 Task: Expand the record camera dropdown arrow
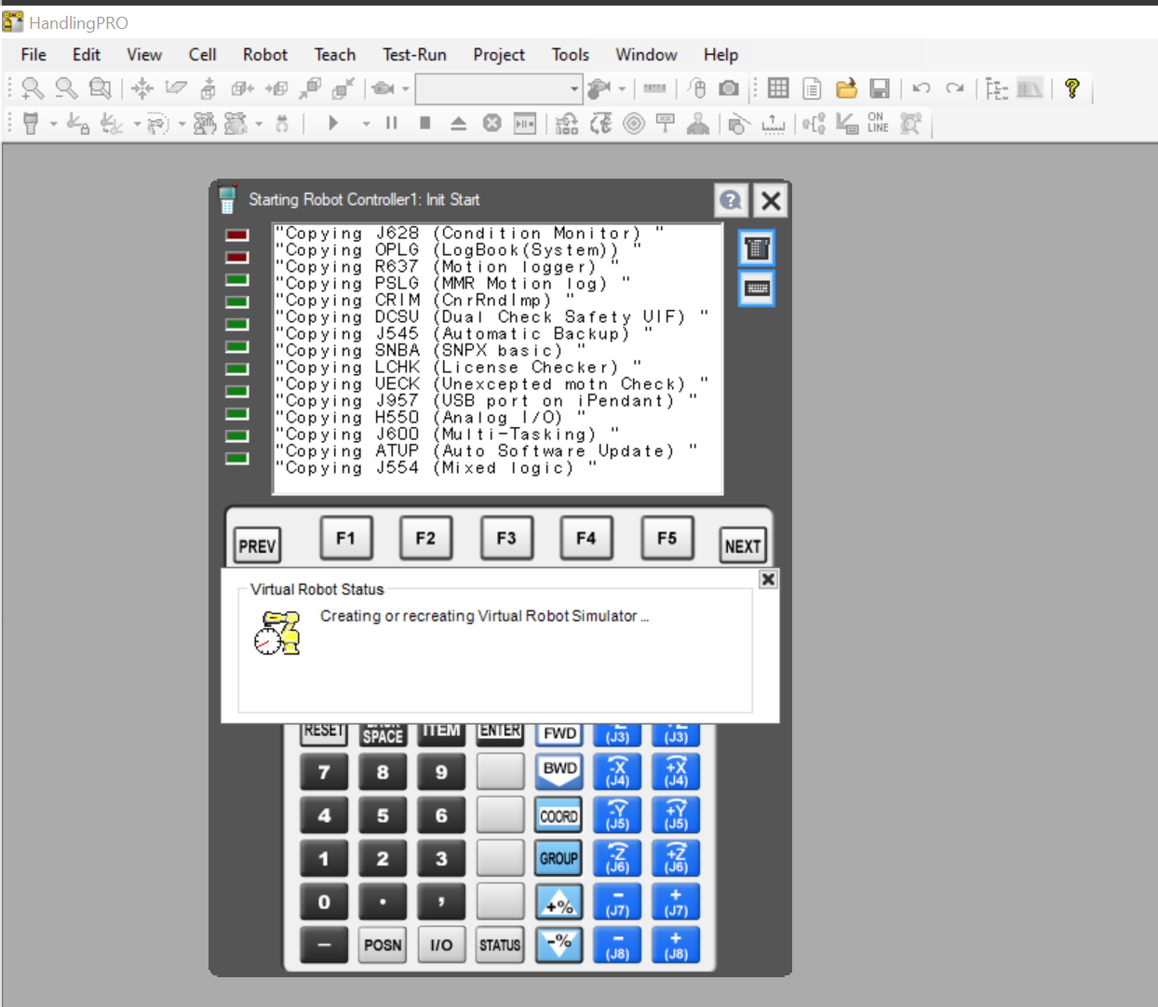click(622, 89)
